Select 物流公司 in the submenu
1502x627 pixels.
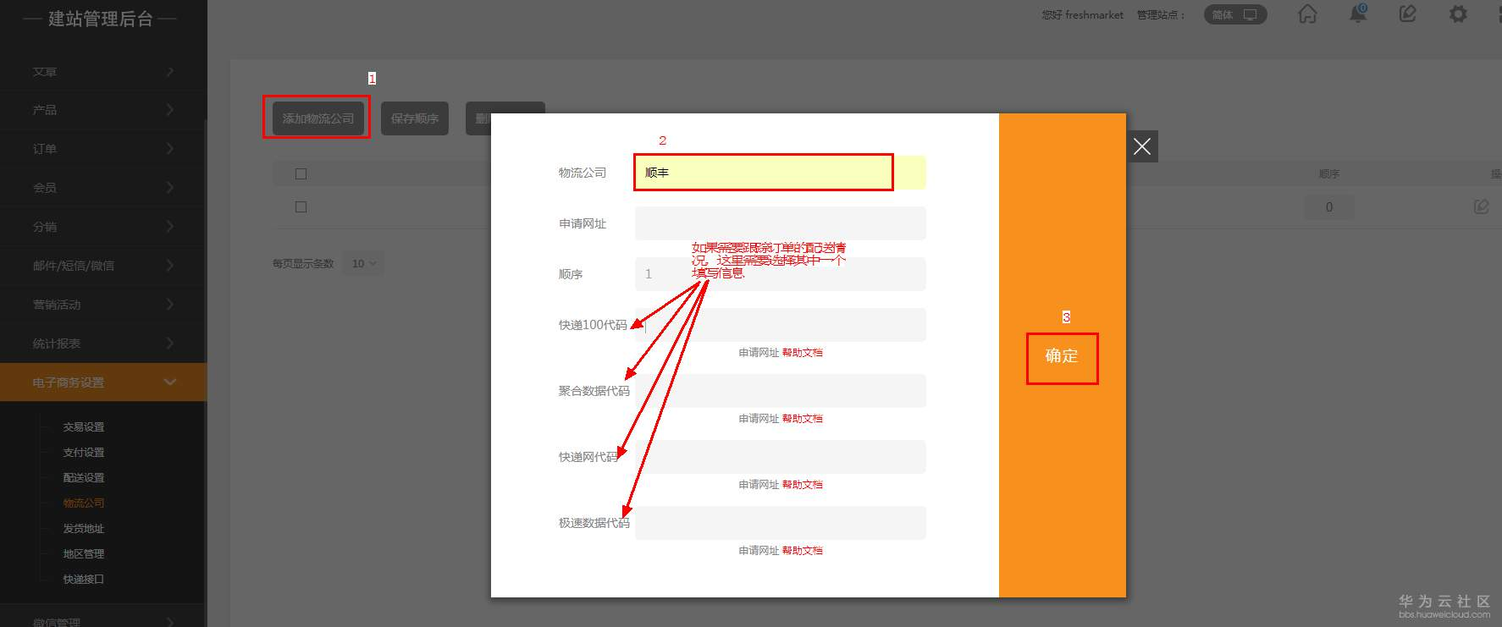[x=84, y=503]
